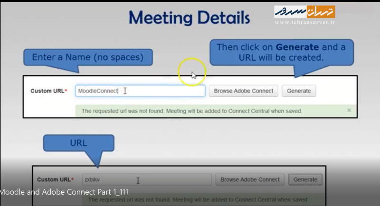Dismiss the notification with the x icon

(x=349, y=110)
